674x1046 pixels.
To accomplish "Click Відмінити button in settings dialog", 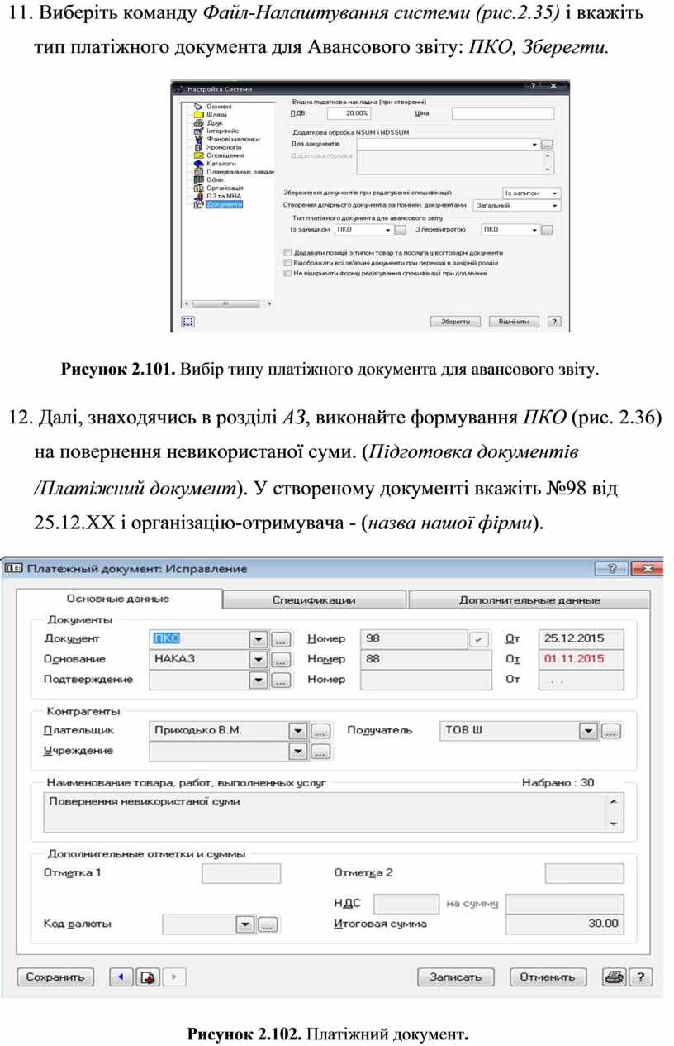I will [x=514, y=321].
